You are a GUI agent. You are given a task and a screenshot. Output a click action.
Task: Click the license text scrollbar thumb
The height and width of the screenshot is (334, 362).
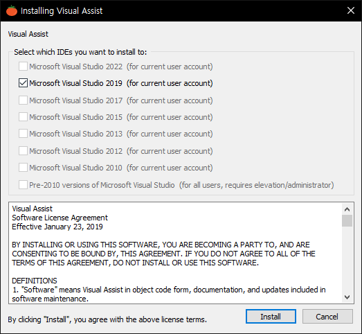(x=347, y=221)
